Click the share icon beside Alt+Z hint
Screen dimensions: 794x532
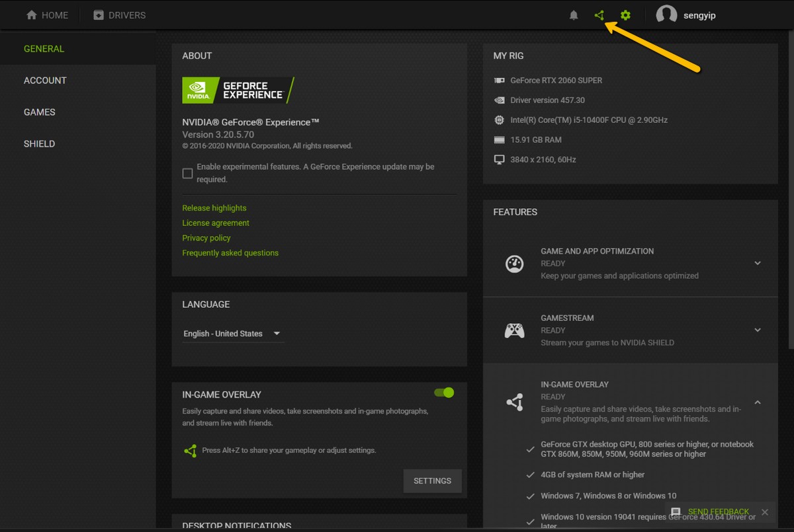(x=191, y=451)
